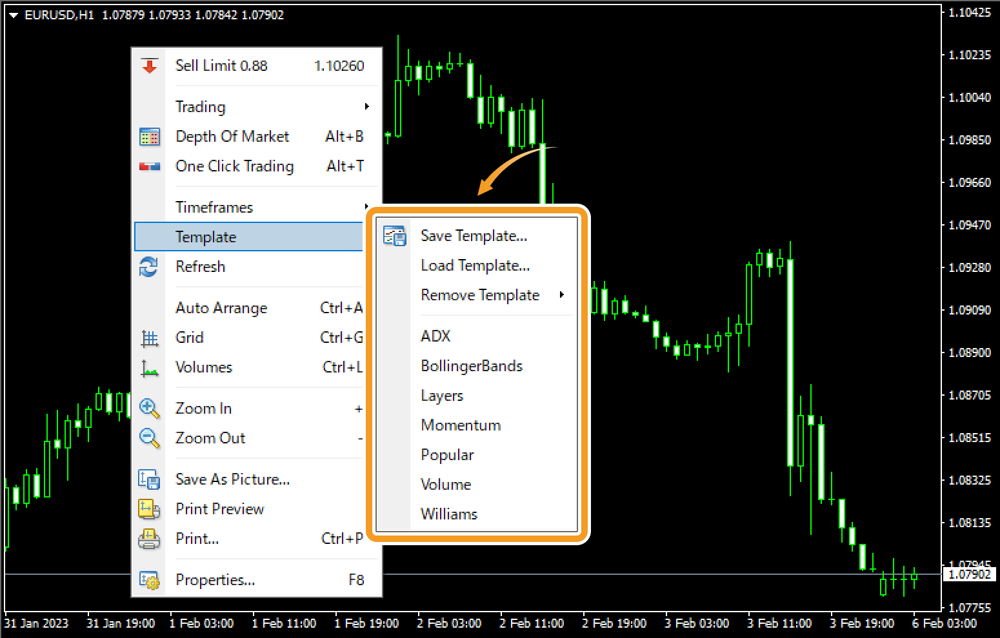Image resolution: width=1000 pixels, height=638 pixels.
Task: Select Sell Limit 0.88 menu entry
Action: tap(257, 66)
